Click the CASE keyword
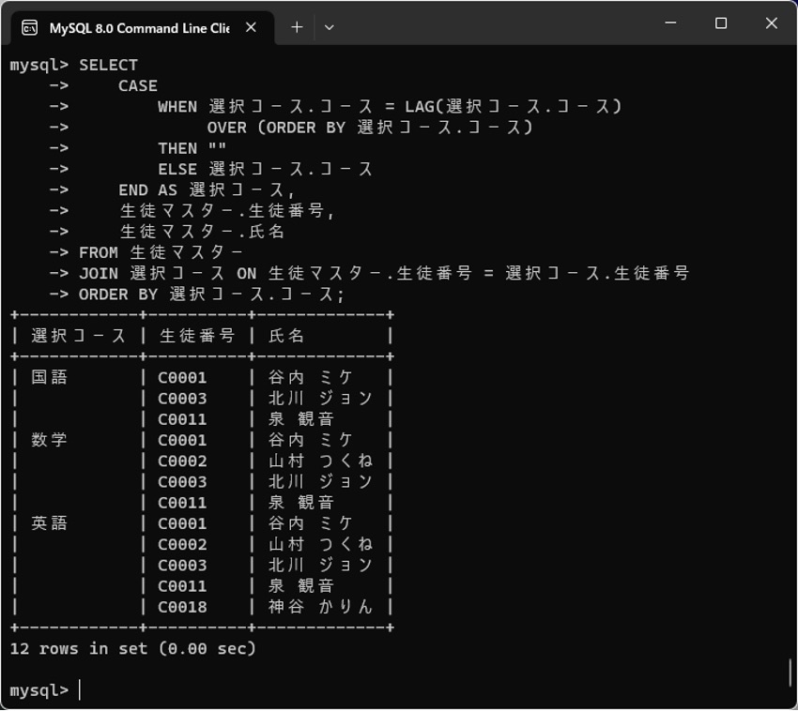 pos(138,86)
